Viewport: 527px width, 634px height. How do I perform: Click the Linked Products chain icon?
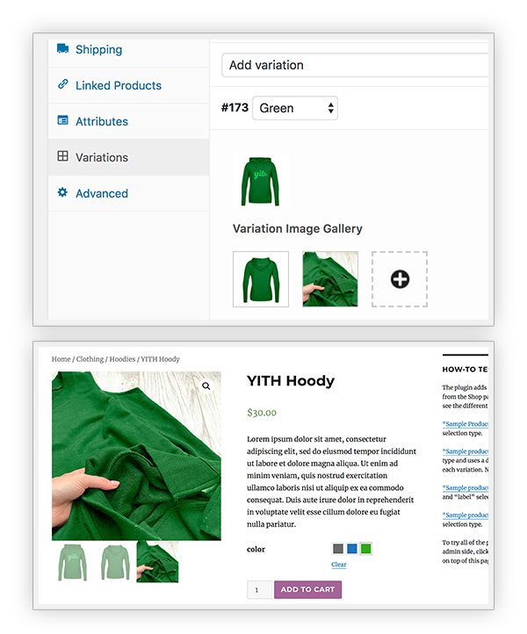(62, 85)
